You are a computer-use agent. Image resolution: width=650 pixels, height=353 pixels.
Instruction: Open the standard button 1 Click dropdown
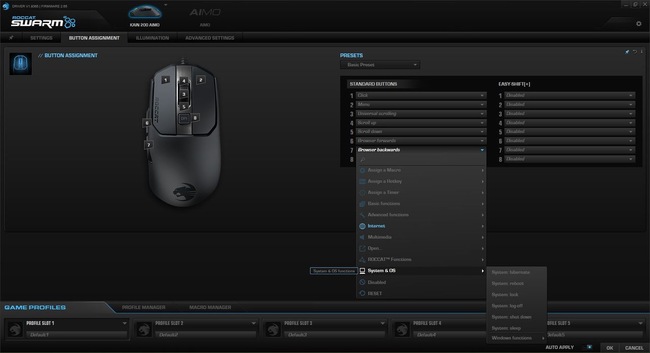(421, 95)
